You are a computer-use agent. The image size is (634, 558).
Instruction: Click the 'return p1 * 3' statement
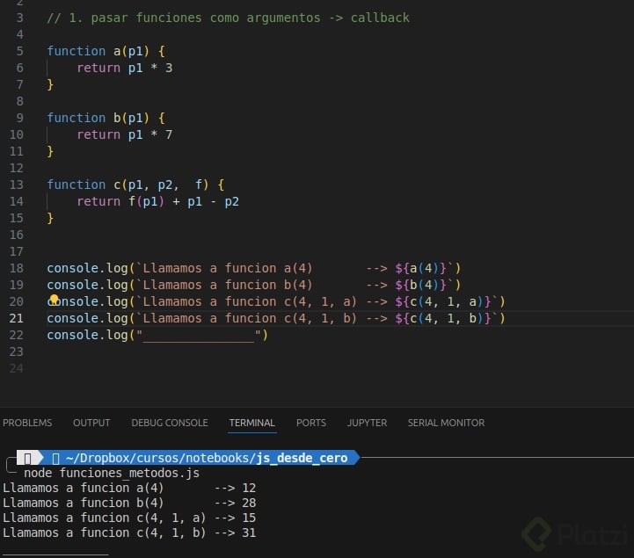click(125, 68)
